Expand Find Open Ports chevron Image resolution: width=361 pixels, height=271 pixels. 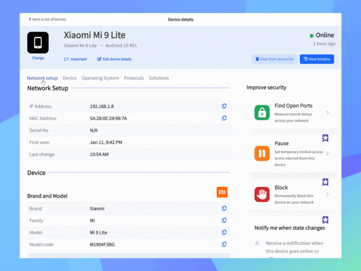328,113
